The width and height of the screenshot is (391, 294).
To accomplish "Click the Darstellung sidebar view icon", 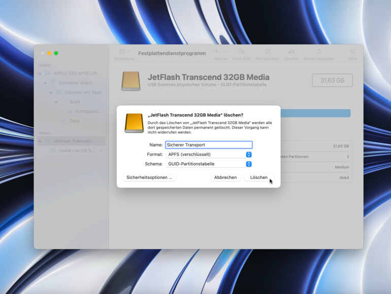I will point(122,51).
